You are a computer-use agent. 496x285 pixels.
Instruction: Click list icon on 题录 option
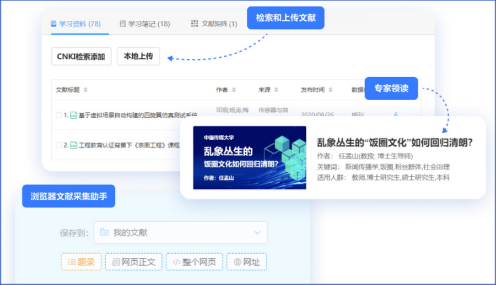coord(72,262)
